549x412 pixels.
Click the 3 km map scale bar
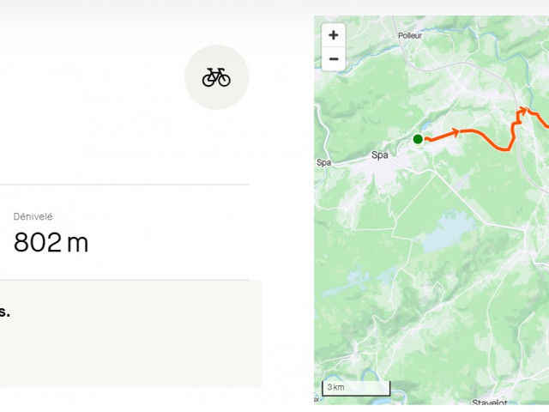356,388
